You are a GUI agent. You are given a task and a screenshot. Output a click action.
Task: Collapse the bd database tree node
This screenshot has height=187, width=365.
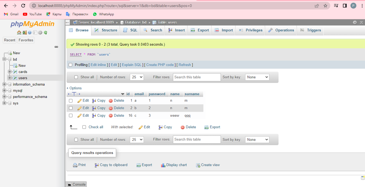pyautogui.click(x=4, y=59)
